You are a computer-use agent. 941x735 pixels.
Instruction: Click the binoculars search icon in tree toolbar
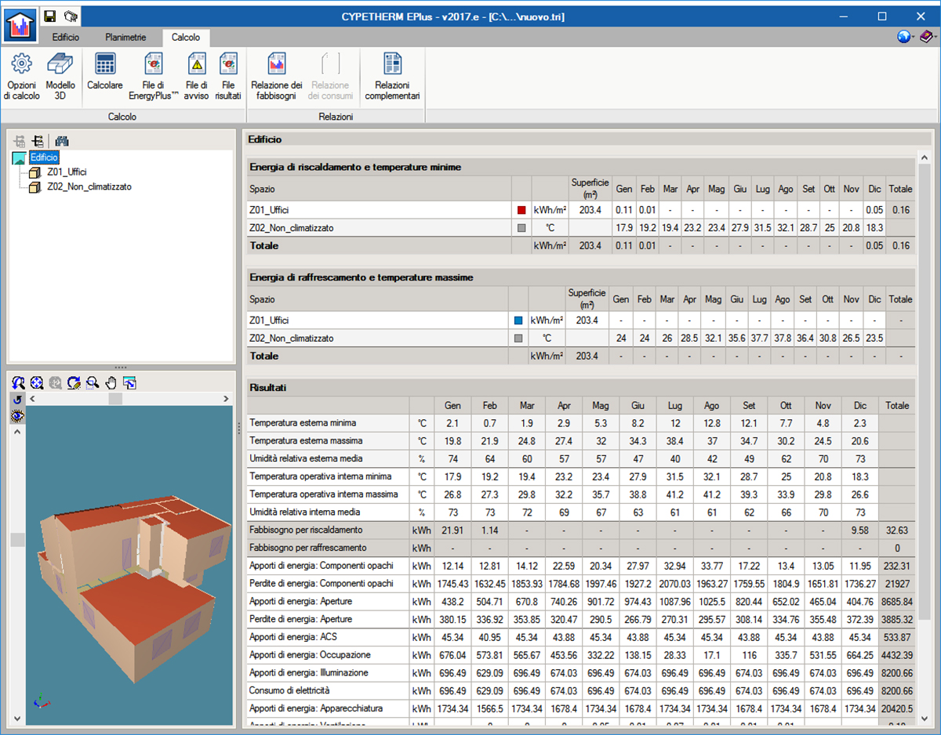63,141
